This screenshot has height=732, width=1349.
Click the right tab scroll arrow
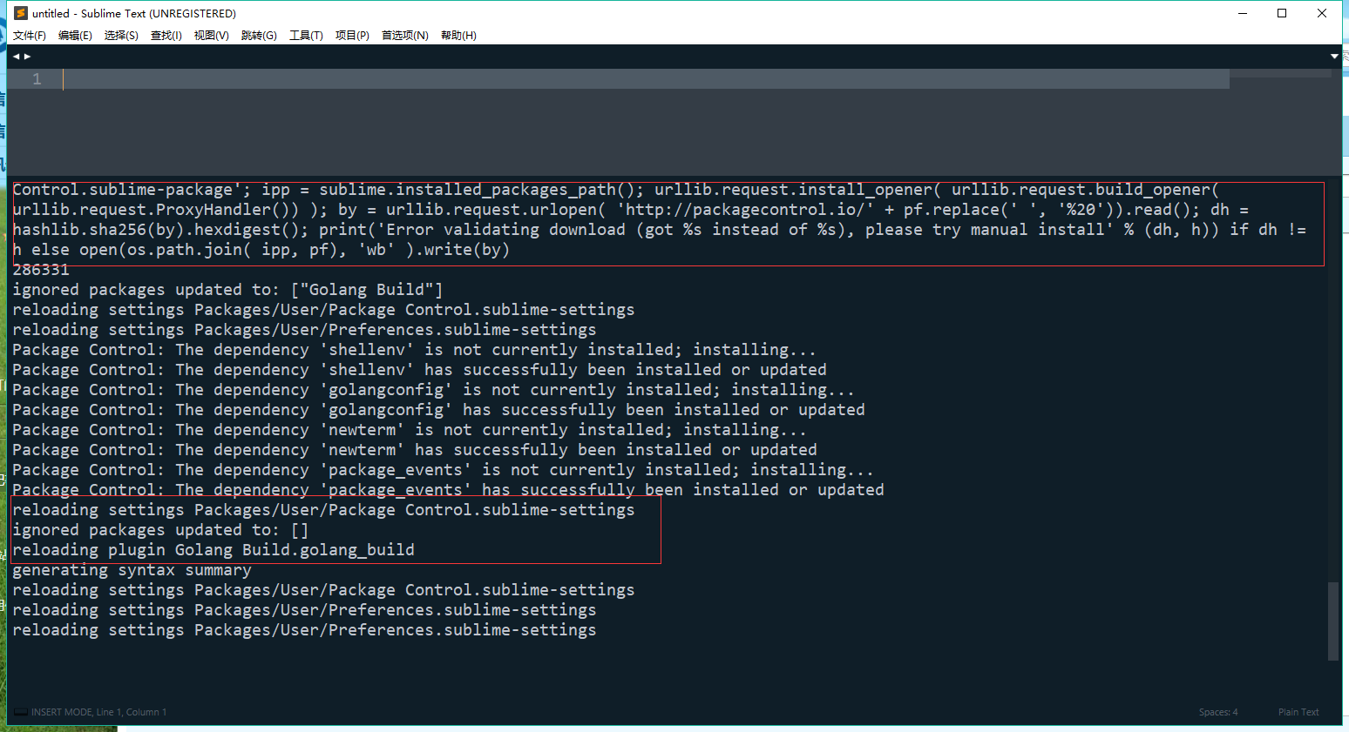[28, 57]
